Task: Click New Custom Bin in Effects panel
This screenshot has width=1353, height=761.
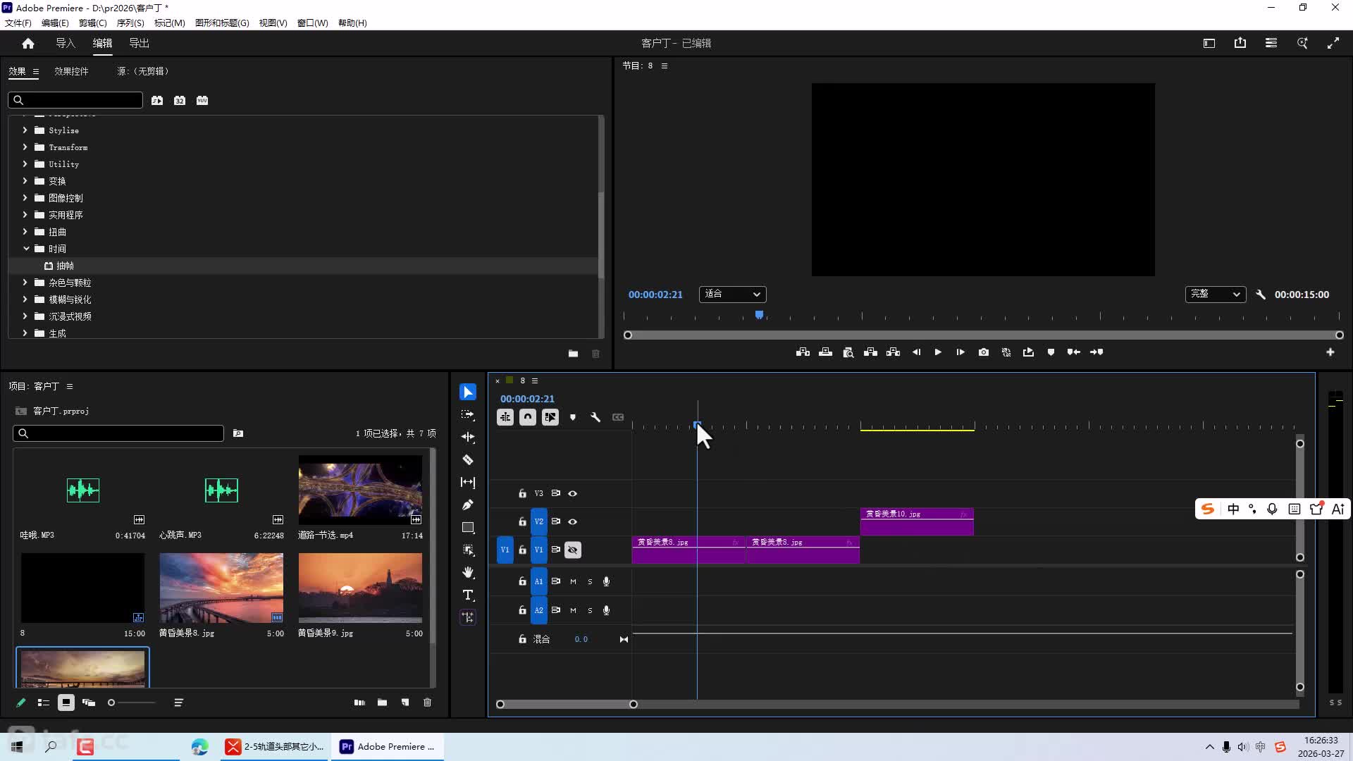Action: (573, 354)
